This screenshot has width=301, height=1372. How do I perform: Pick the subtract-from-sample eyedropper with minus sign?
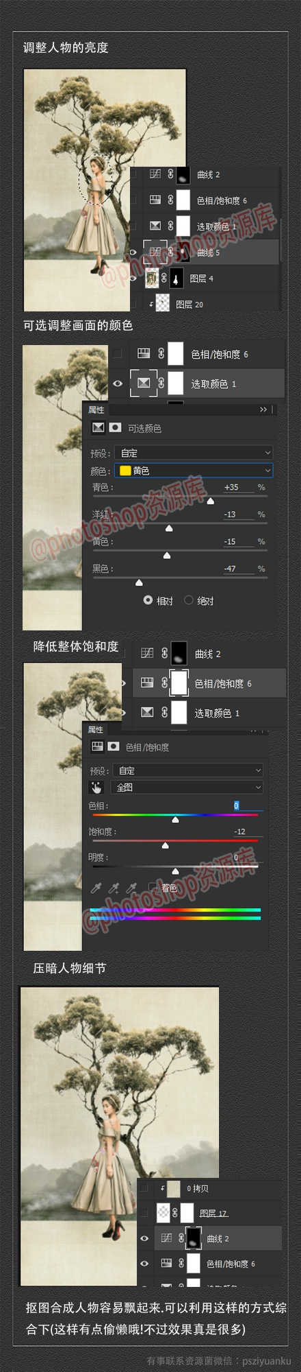tap(131, 888)
